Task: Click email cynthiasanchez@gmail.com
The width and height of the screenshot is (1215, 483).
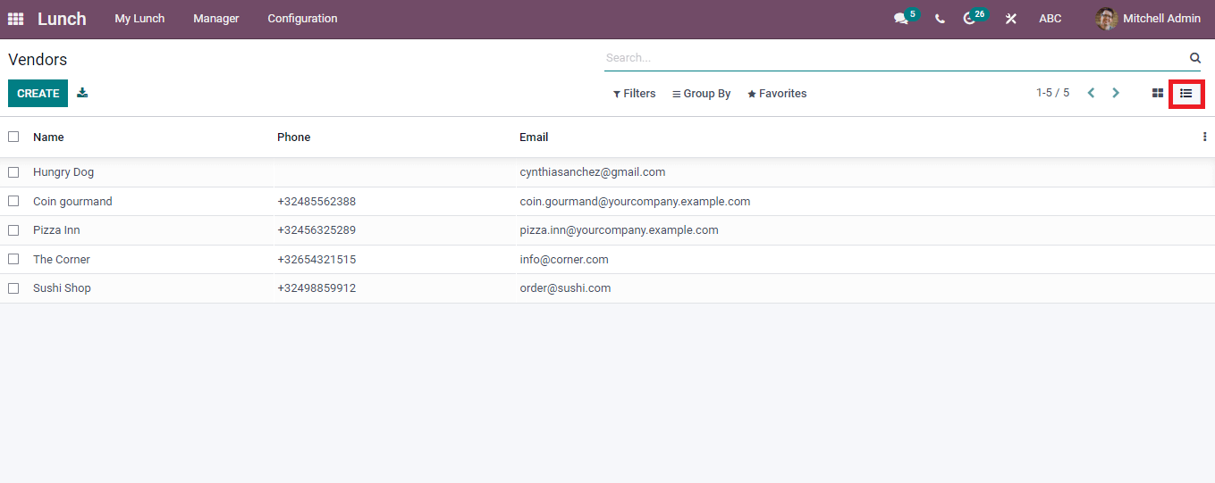Action: tap(593, 172)
